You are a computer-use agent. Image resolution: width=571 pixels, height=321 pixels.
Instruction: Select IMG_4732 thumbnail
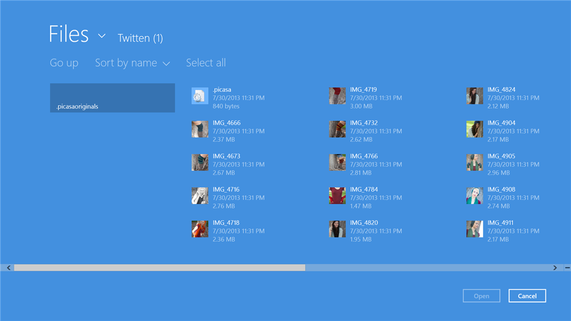click(337, 129)
